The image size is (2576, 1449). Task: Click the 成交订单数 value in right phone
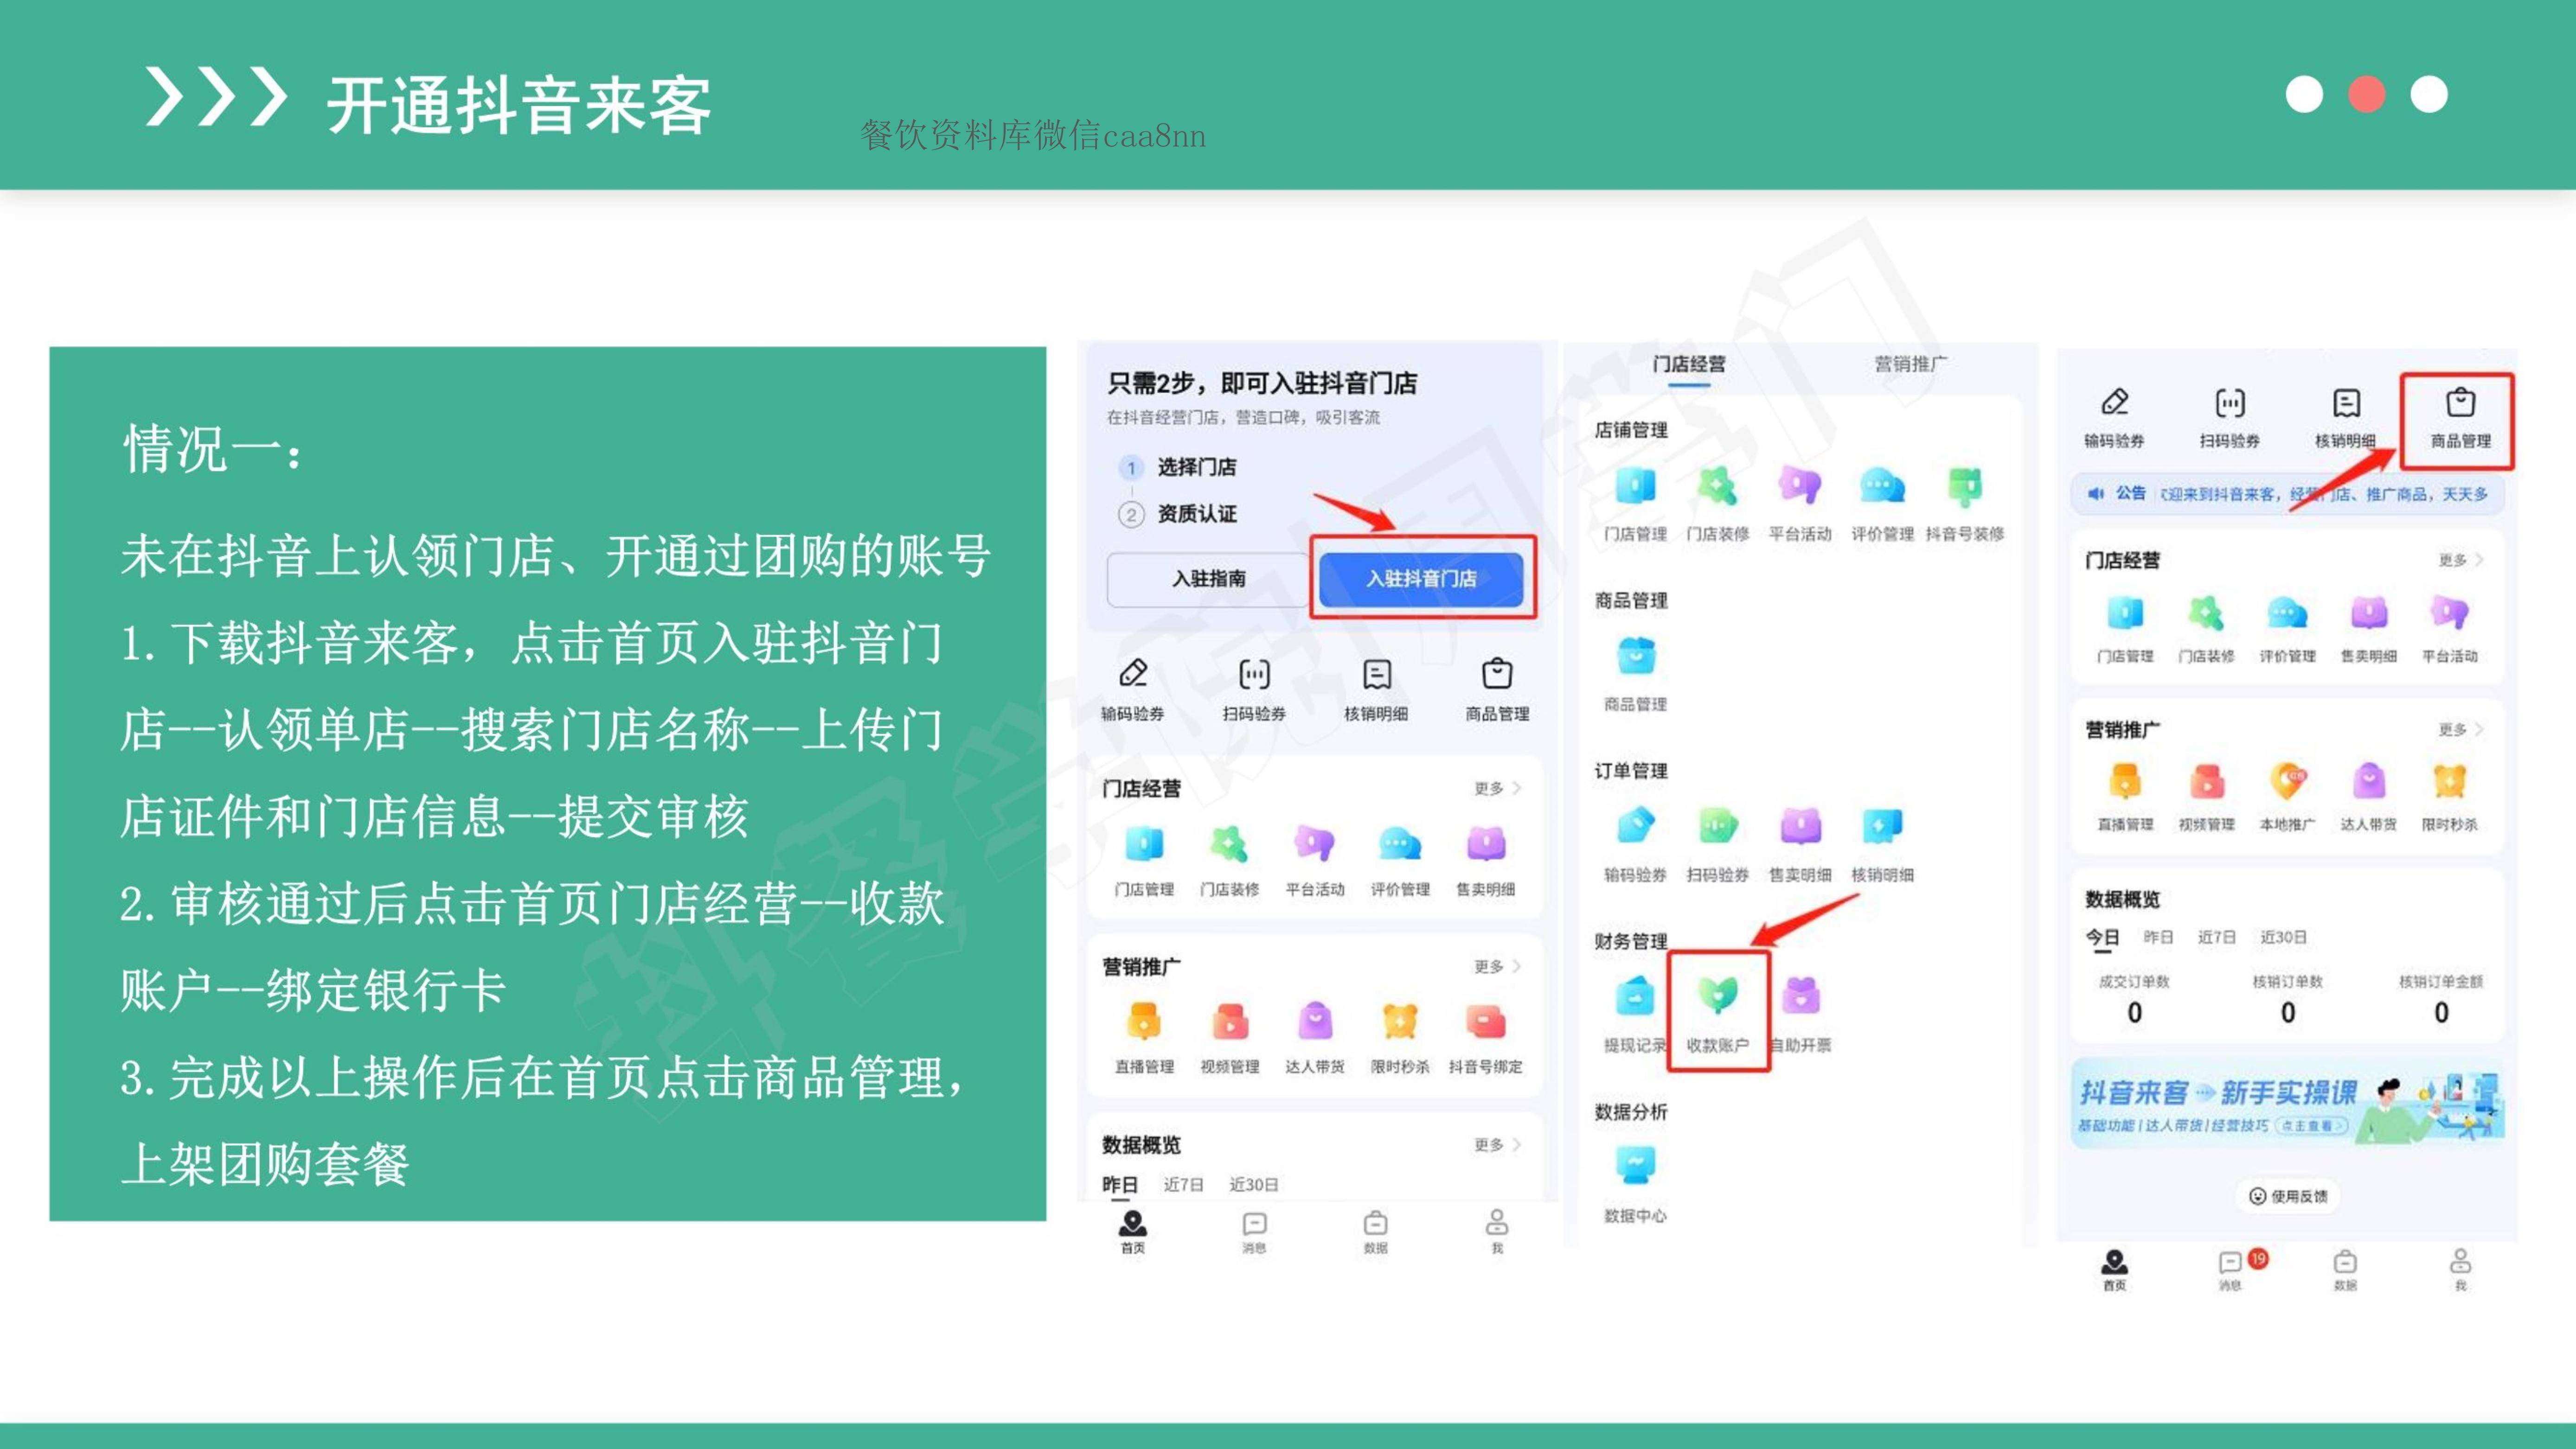tap(2135, 1013)
